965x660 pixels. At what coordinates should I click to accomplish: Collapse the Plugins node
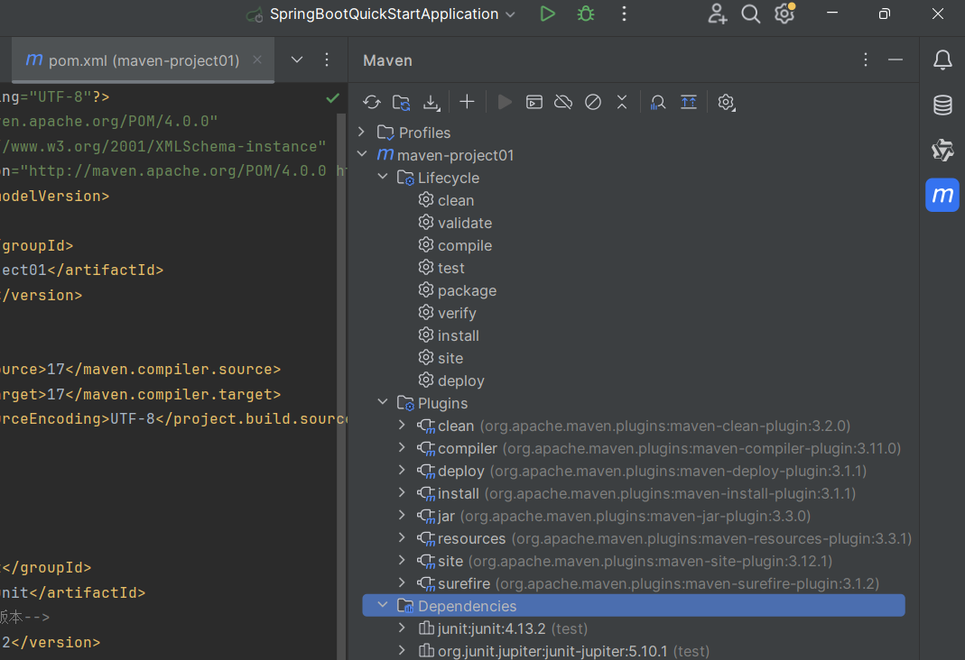(383, 402)
